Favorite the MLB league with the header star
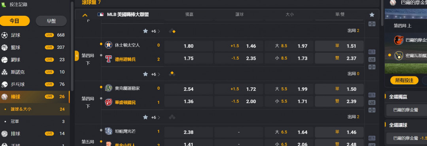This screenshot has width=427, height=146. click(x=372, y=15)
